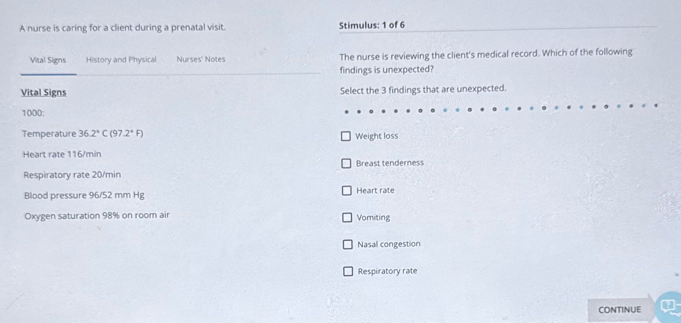Click the Blood pressure 96/52 mm Hg entry

(x=84, y=195)
